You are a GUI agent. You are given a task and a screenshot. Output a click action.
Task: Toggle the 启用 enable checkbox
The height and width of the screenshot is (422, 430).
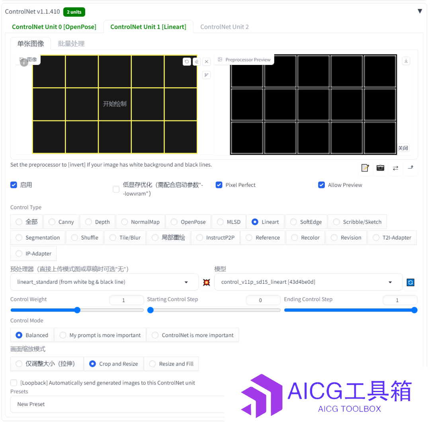pos(14,185)
